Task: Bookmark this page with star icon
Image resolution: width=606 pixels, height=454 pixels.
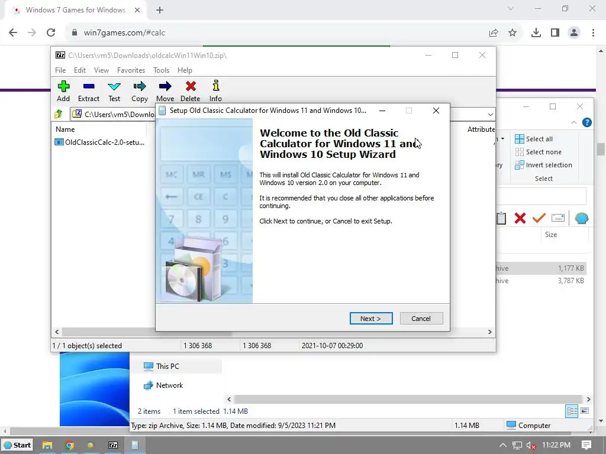Action: 512,33
